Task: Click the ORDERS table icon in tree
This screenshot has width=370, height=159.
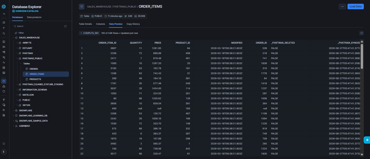Action: pyautogui.click(x=27, y=69)
